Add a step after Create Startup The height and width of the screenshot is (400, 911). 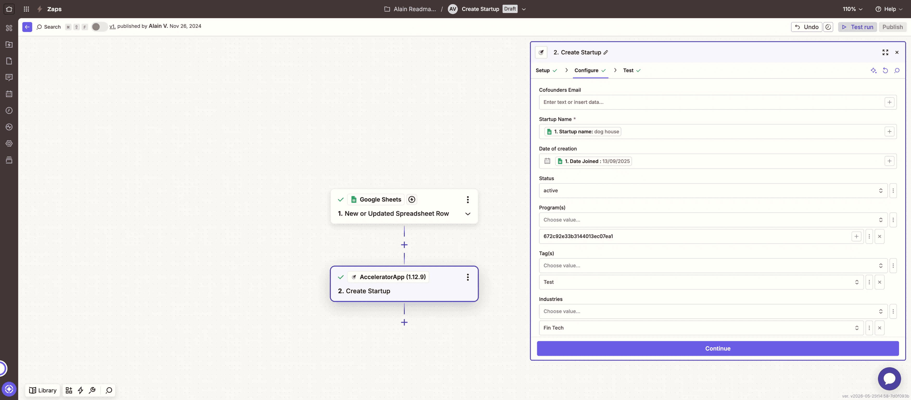pos(404,322)
